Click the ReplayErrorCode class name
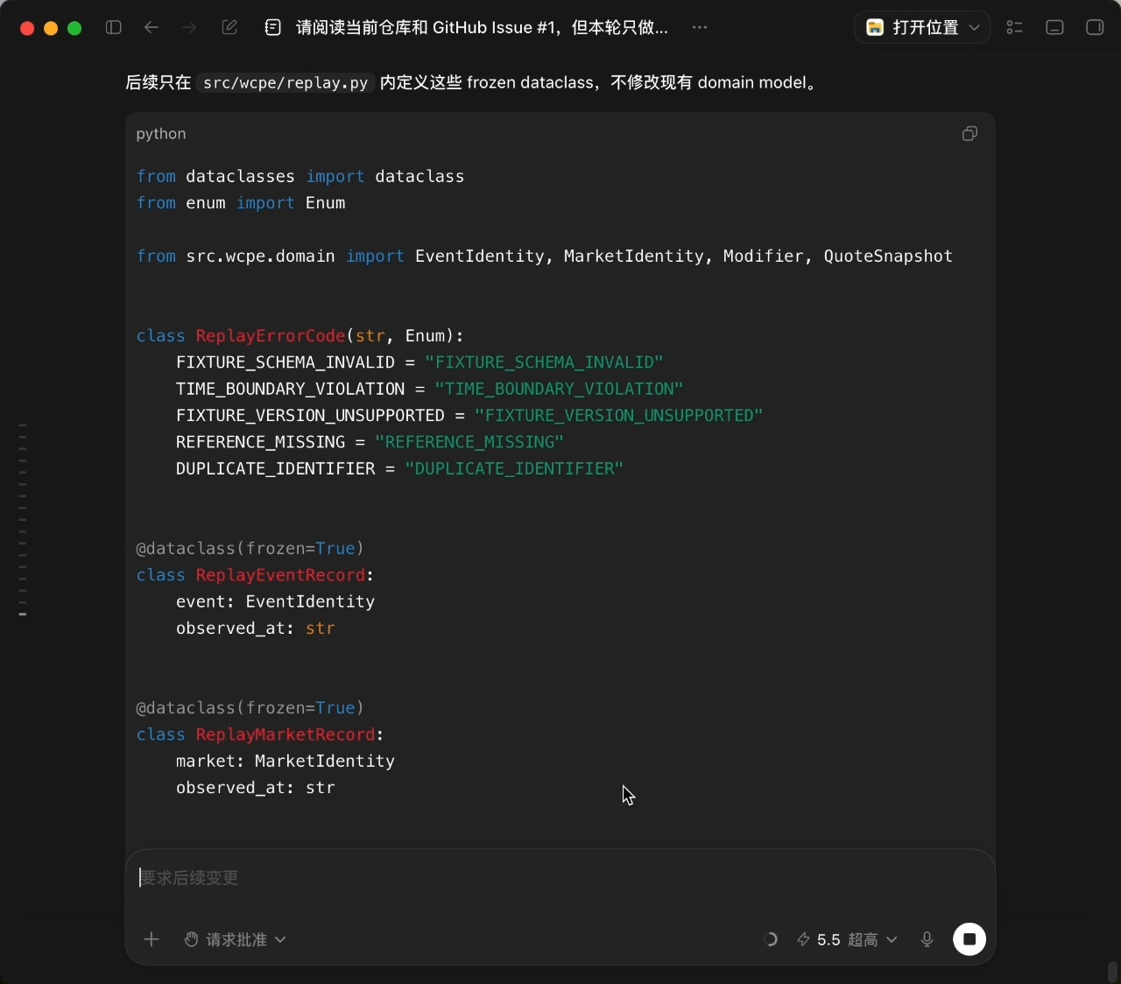 [x=271, y=336]
